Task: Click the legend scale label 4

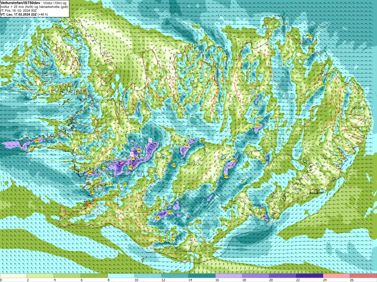Action: point(55,280)
